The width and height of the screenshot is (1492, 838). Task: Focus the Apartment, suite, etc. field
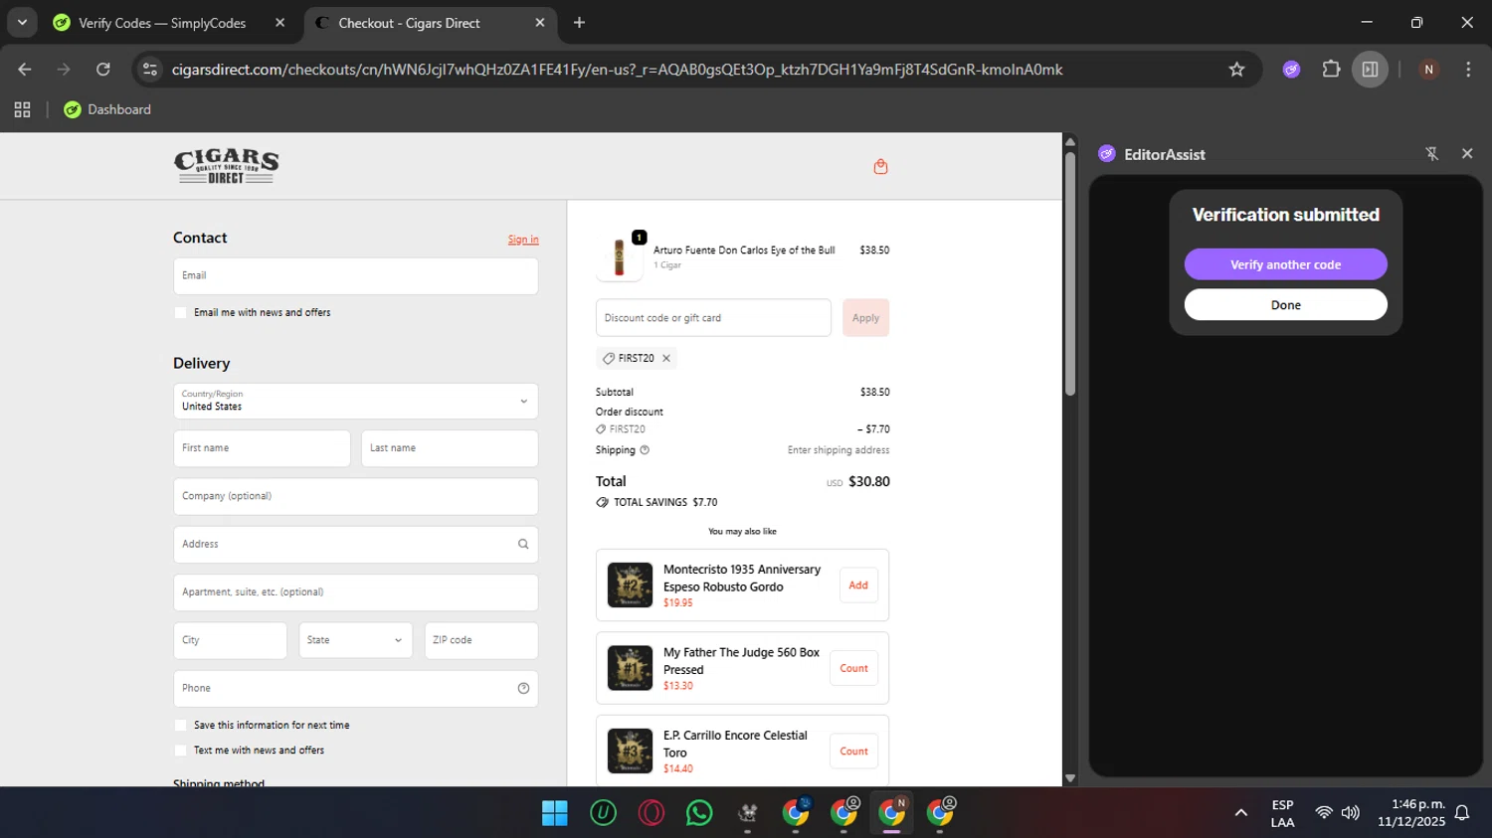pyautogui.click(x=356, y=592)
